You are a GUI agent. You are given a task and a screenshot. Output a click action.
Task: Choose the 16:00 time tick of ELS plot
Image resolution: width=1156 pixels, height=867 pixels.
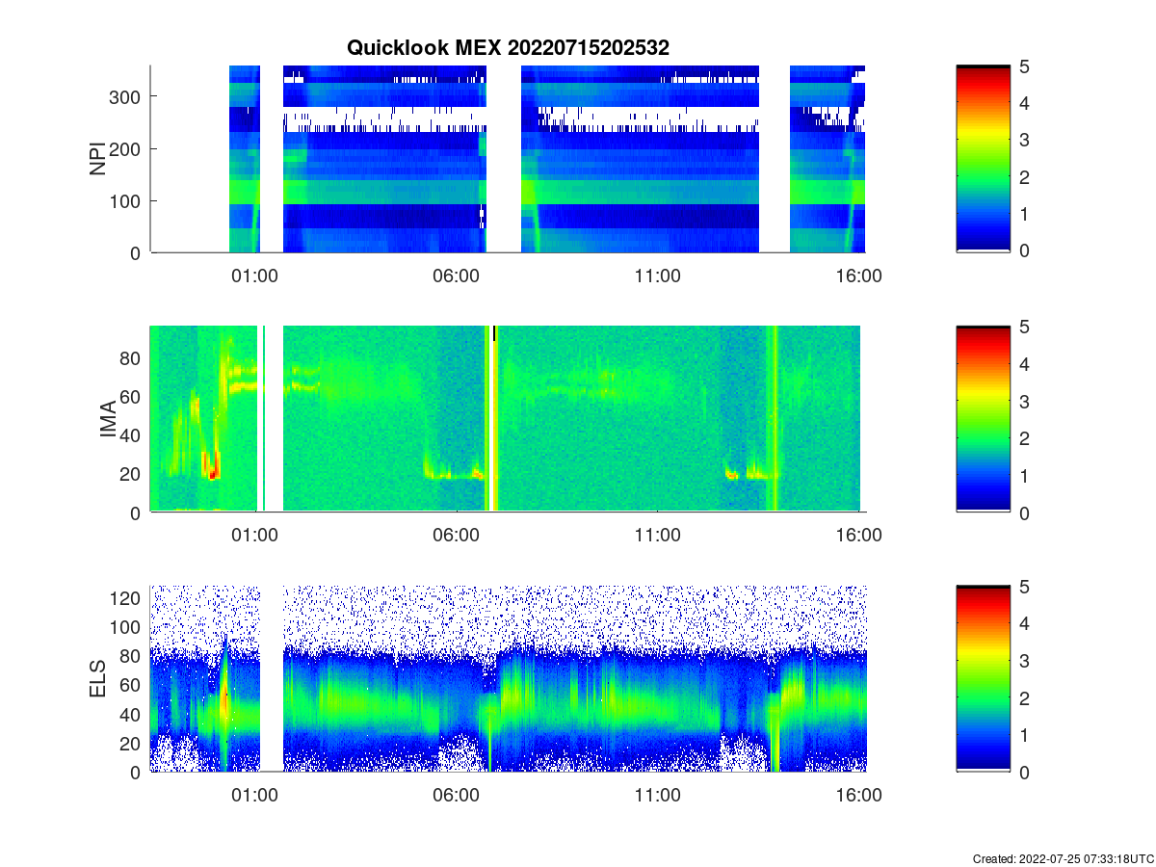859,796
